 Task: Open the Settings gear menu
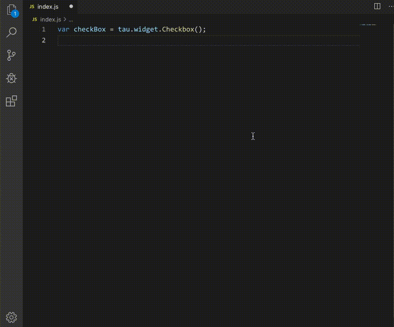[11, 317]
